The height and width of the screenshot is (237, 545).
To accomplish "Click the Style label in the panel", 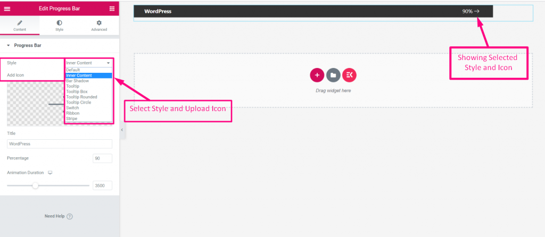I will tap(12, 63).
